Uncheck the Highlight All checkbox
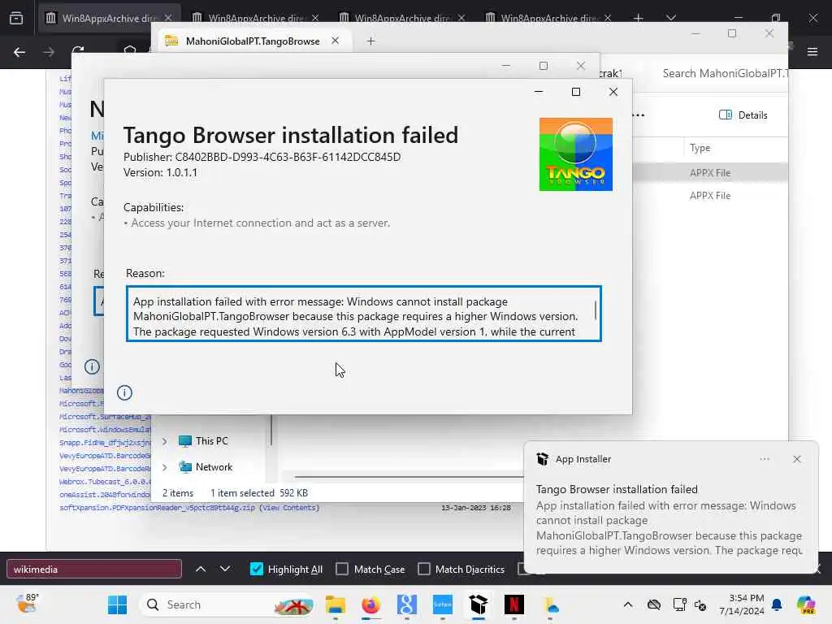This screenshot has height=624, width=832. tap(256, 570)
